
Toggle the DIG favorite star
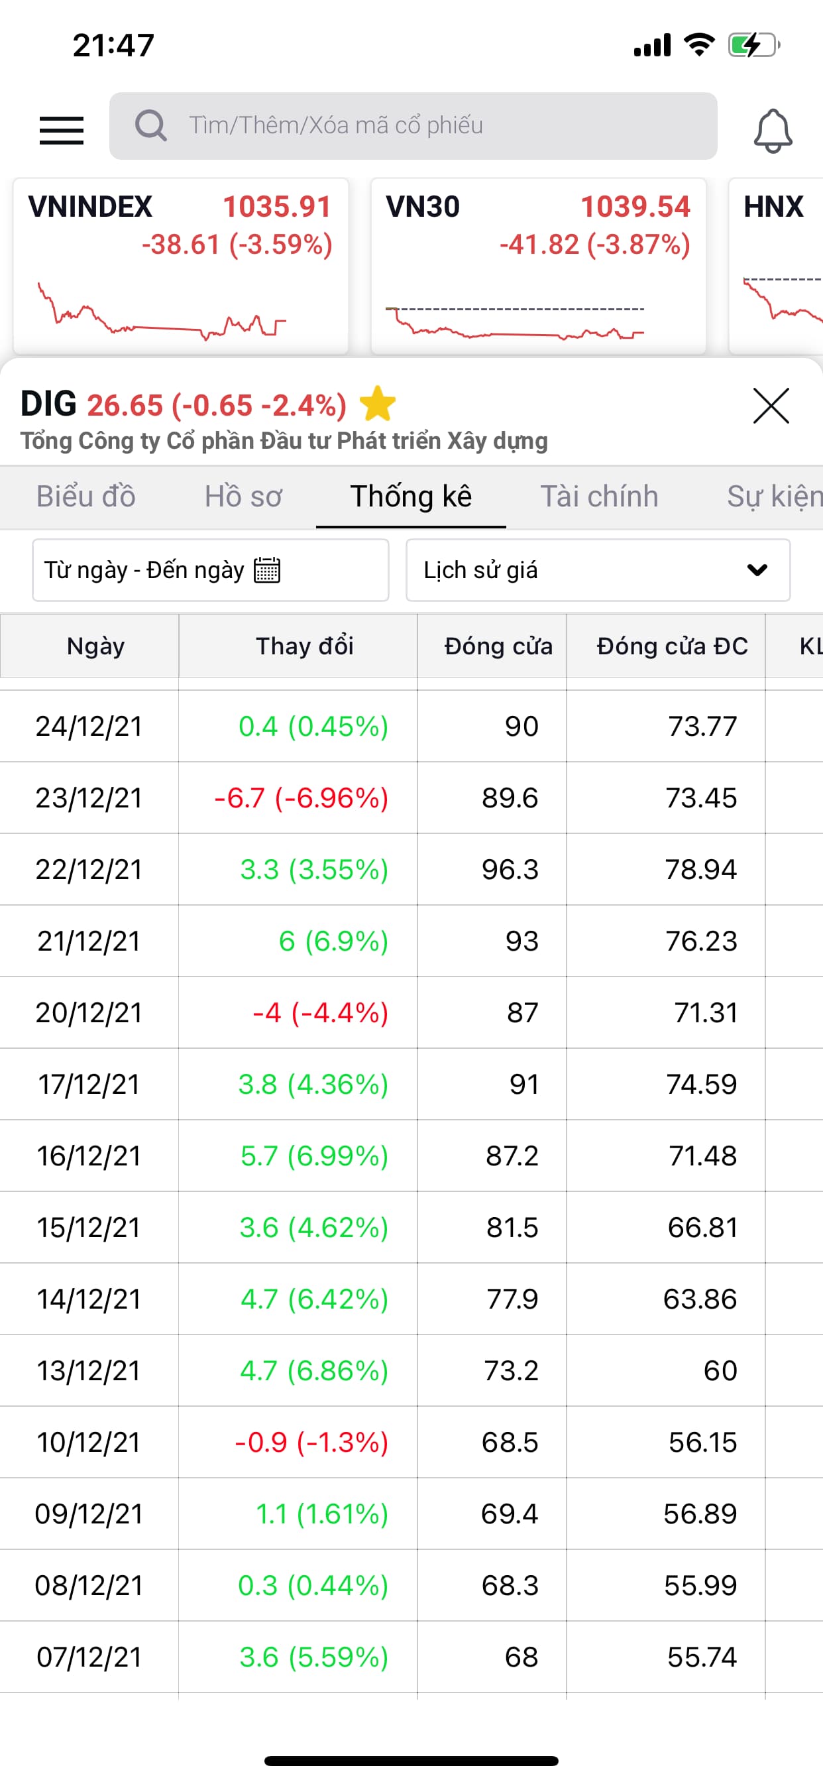(378, 404)
